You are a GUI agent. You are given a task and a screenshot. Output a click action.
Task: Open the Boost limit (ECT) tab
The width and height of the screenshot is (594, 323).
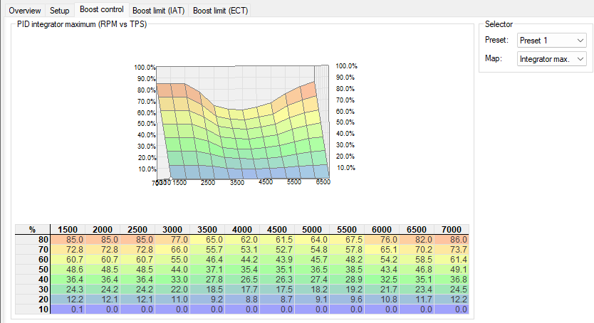pos(221,11)
